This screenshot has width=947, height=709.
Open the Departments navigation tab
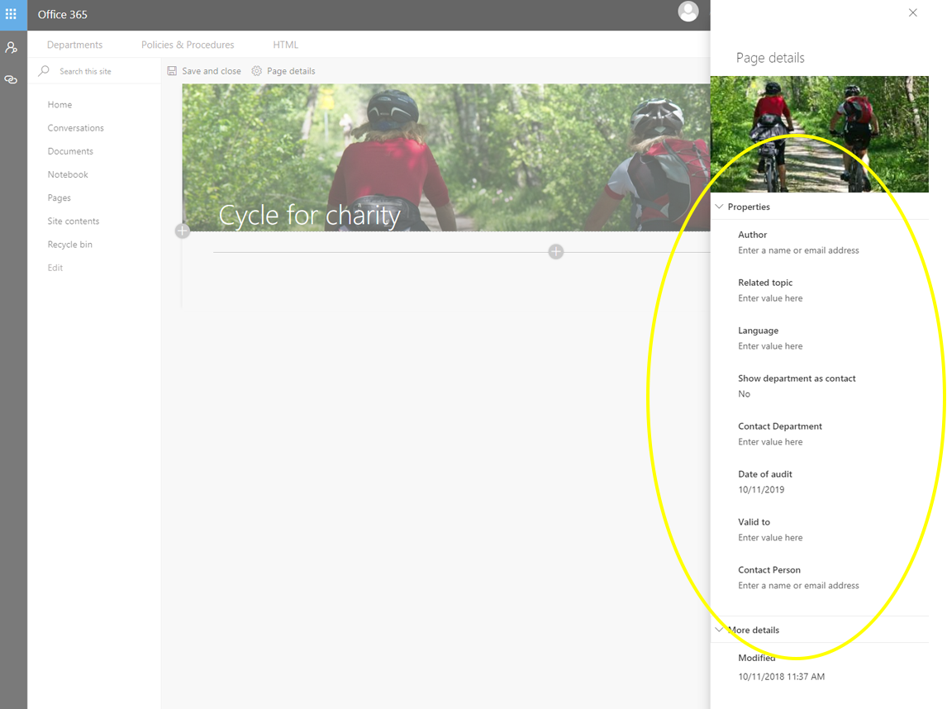tap(75, 45)
